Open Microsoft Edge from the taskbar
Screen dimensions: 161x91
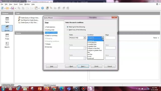tap(62, 89)
